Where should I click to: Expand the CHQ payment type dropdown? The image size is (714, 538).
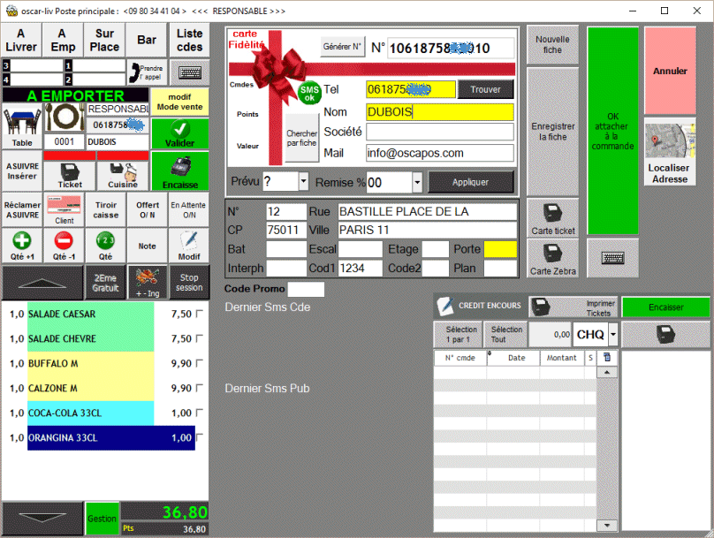[x=613, y=335]
